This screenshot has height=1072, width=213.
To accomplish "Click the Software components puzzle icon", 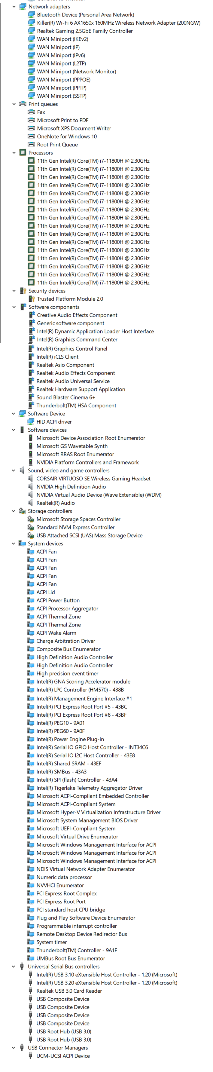I will click(23, 307).
